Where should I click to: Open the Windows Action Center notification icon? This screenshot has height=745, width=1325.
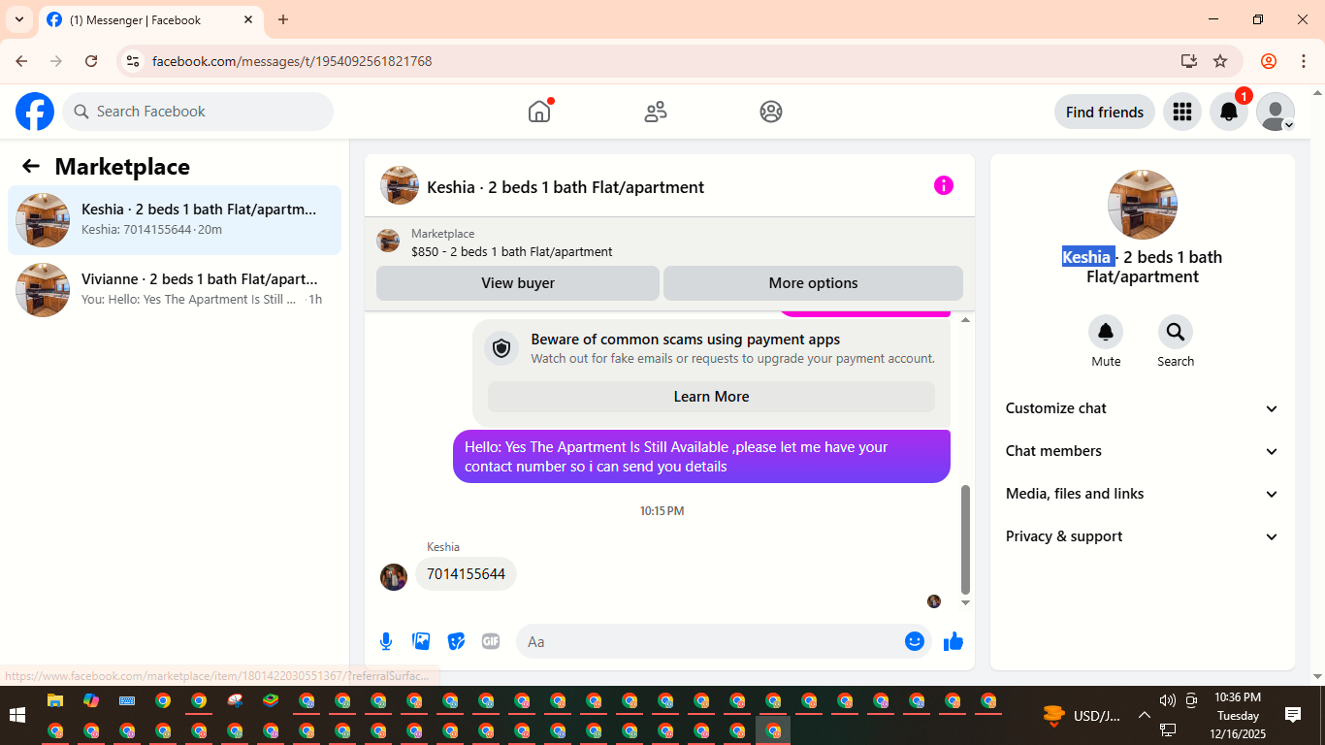[x=1293, y=715]
